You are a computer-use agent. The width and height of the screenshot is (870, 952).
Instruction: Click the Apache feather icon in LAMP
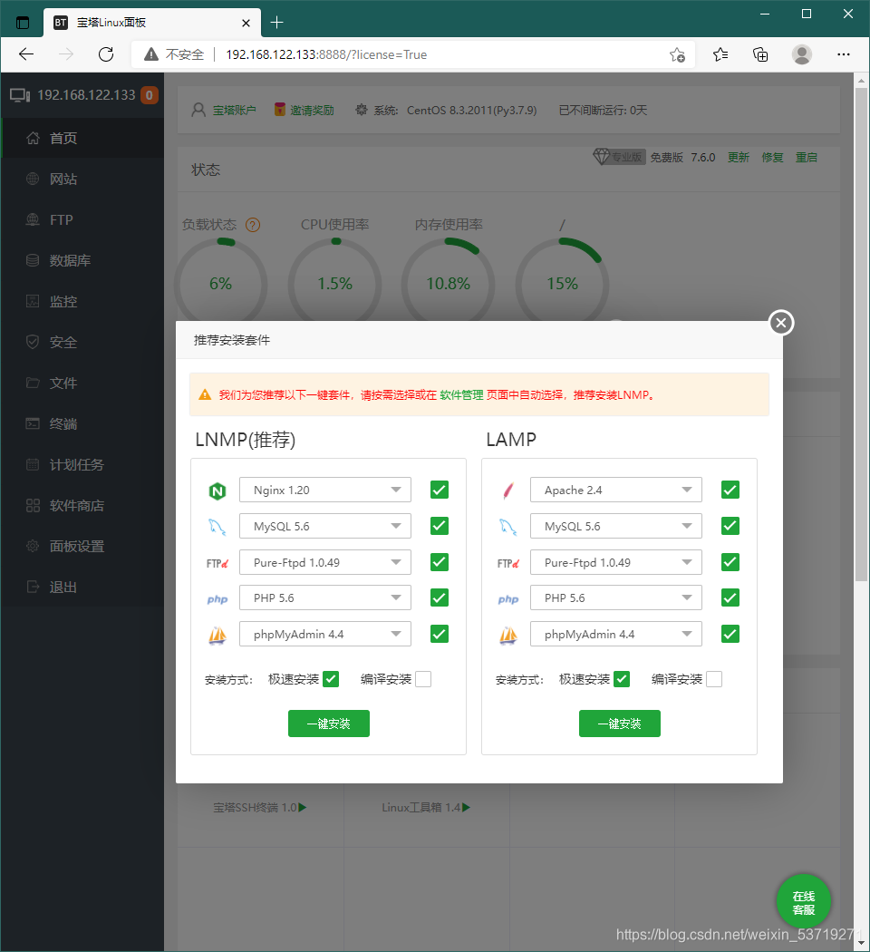pos(508,490)
